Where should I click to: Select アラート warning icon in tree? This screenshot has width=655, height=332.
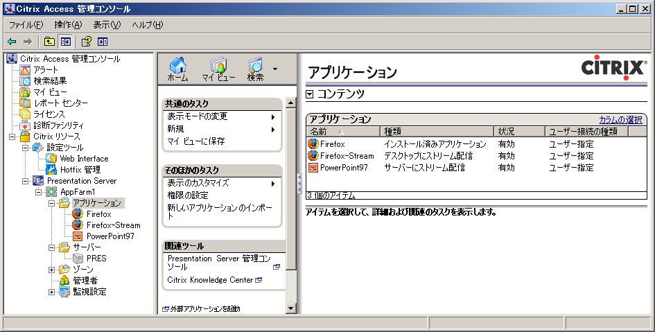(x=25, y=70)
